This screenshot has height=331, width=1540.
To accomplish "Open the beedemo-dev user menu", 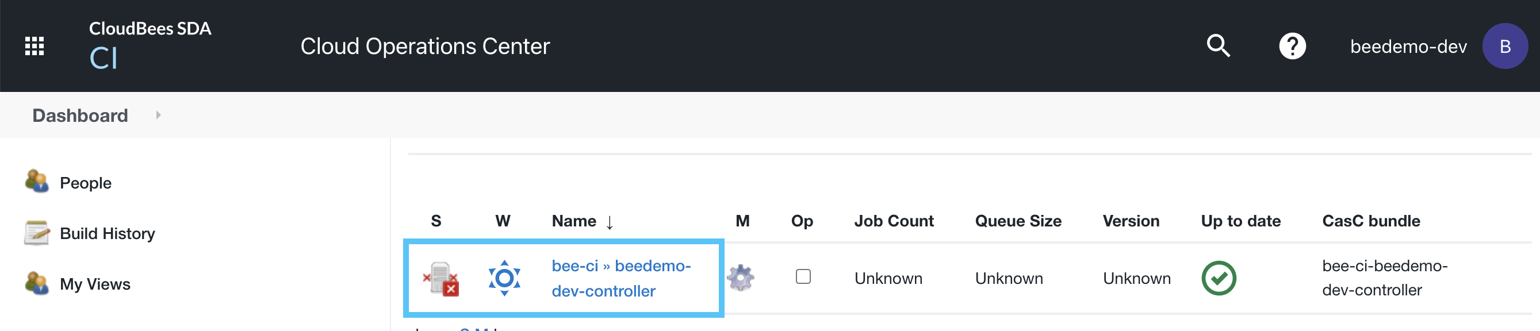I will (x=1407, y=47).
